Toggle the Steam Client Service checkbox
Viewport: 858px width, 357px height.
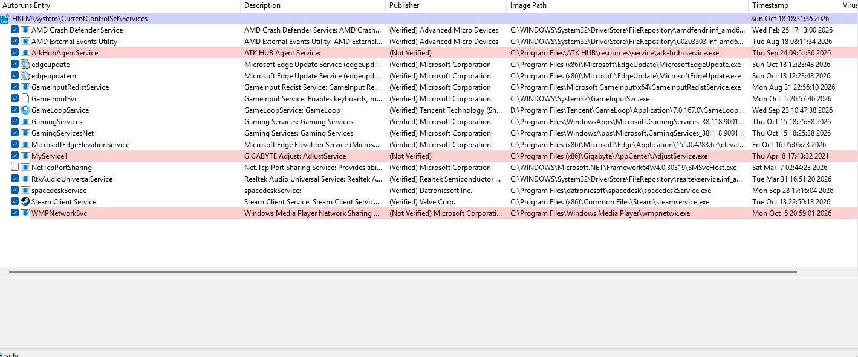click(x=15, y=202)
